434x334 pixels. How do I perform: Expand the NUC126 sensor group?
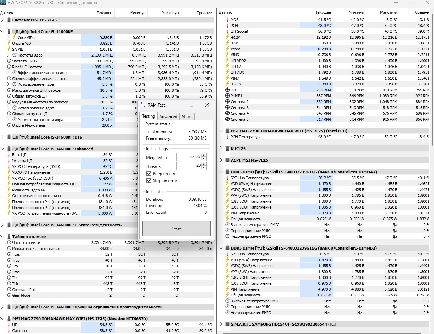point(221,149)
